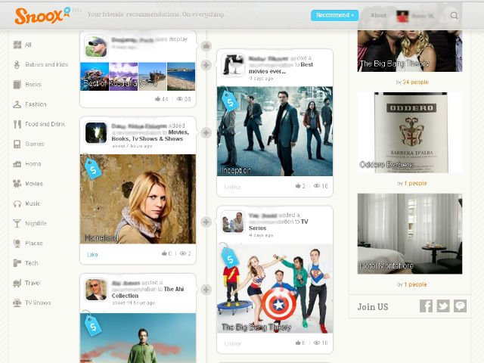Select the Books category
Image resolution: width=484 pixels, height=363 pixels.
(x=27, y=84)
